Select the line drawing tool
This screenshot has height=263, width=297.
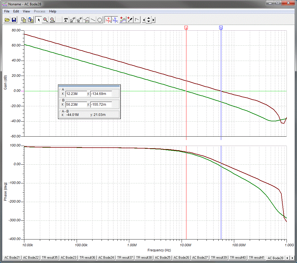(x=93, y=20)
